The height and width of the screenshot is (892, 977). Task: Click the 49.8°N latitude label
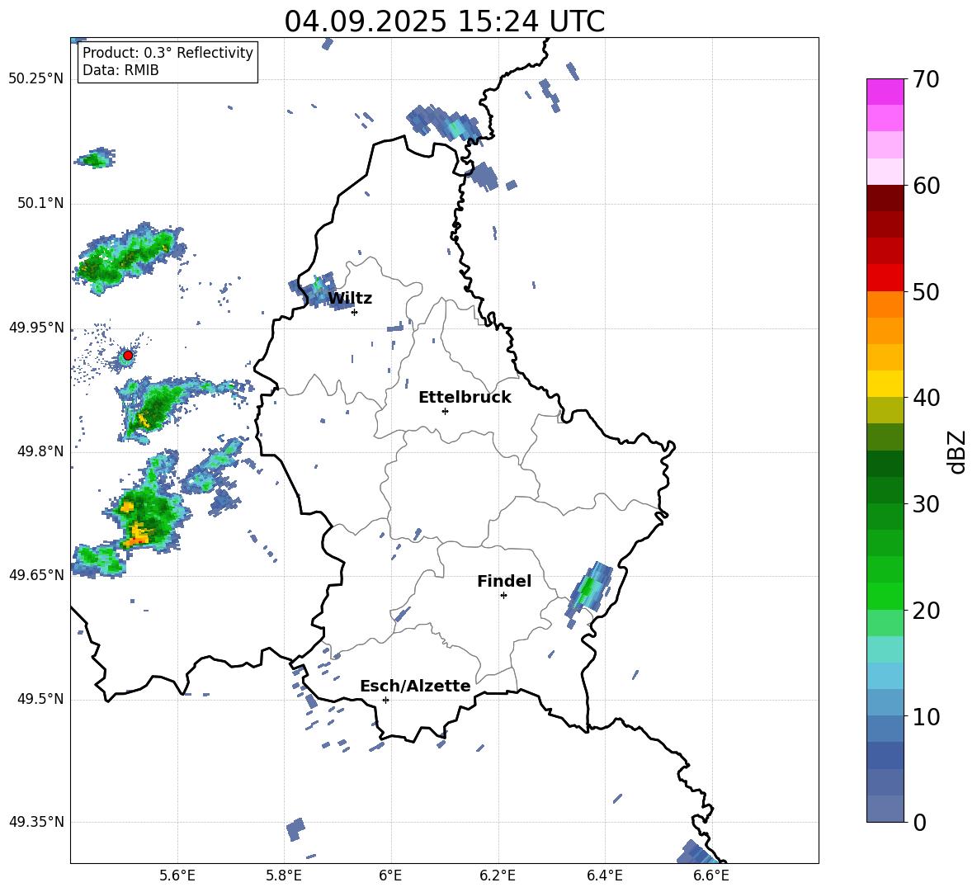[40, 451]
